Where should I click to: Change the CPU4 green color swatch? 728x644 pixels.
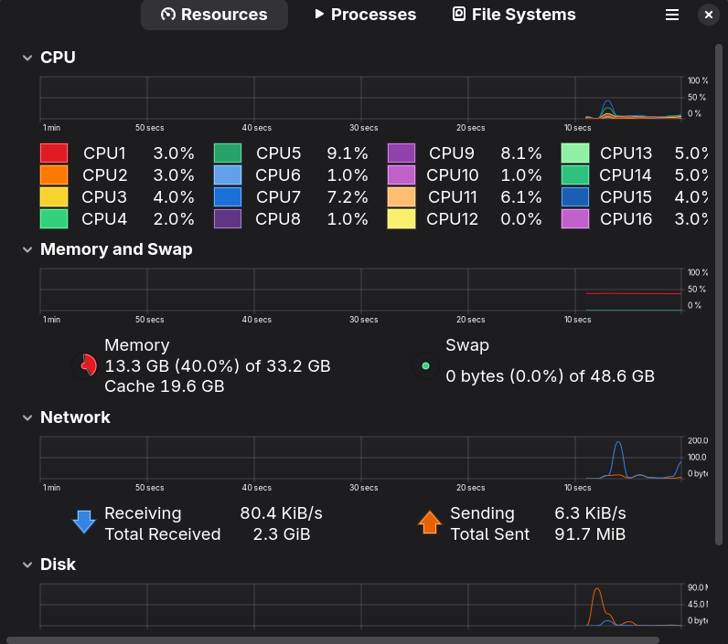(54, 219)
